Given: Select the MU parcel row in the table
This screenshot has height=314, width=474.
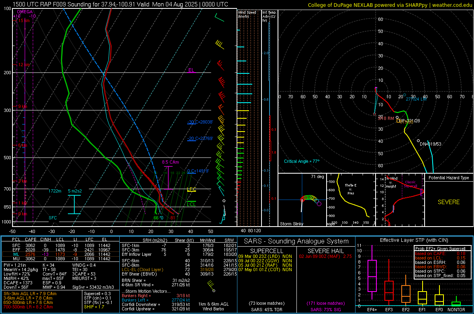Looking at the screenshot, I should 61,259.
